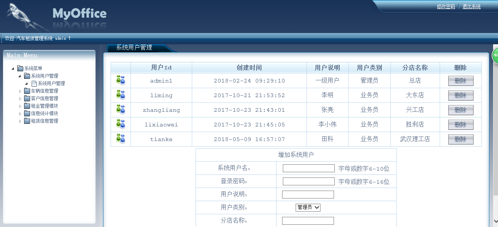Click the 分店名称 column header
498x227 pixels.
point(415,68)
